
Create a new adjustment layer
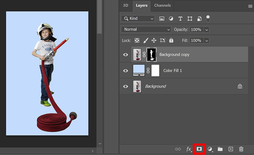pos(210,149)
